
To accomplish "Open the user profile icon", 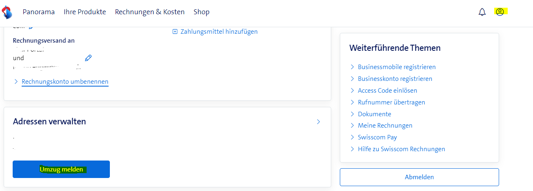I will point(500,12).
